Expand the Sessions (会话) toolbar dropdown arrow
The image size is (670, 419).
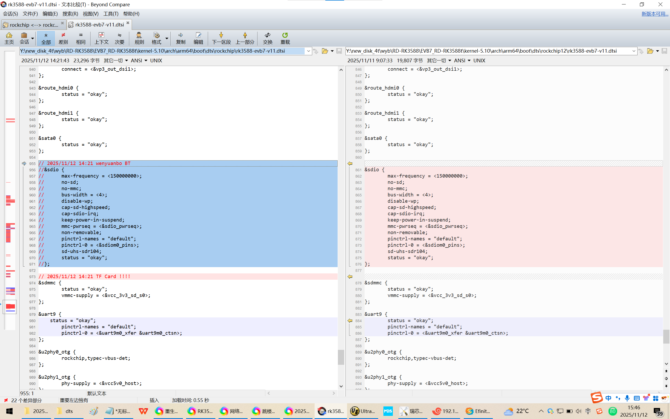[x=33, y=38]
